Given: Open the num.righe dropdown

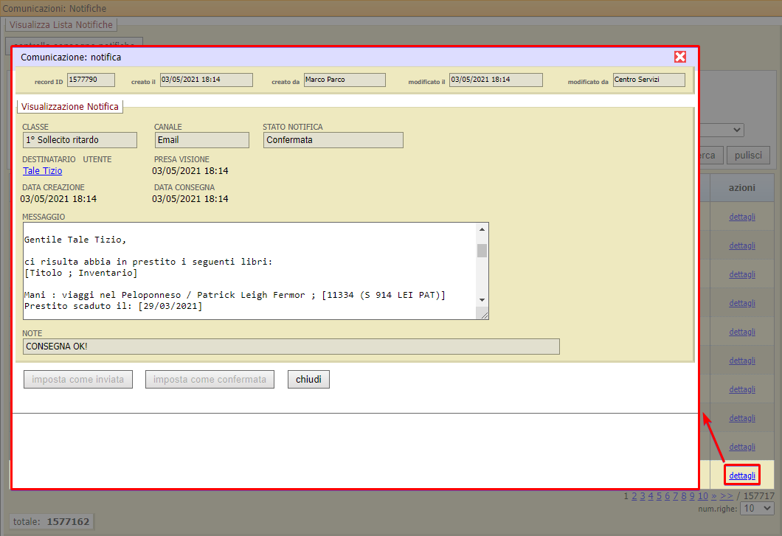Looking at the screenshot, I should (757, 509).
